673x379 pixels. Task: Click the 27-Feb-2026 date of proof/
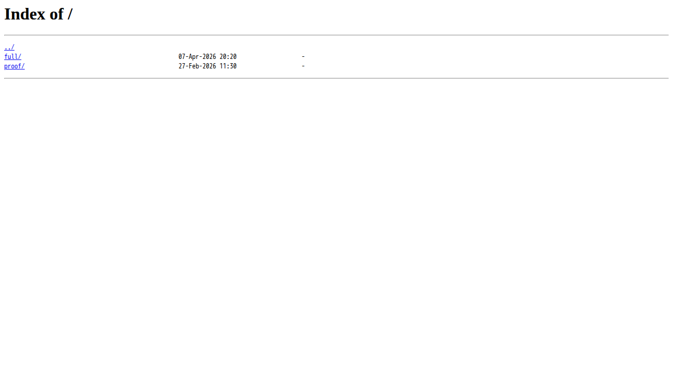pos(197,66)
